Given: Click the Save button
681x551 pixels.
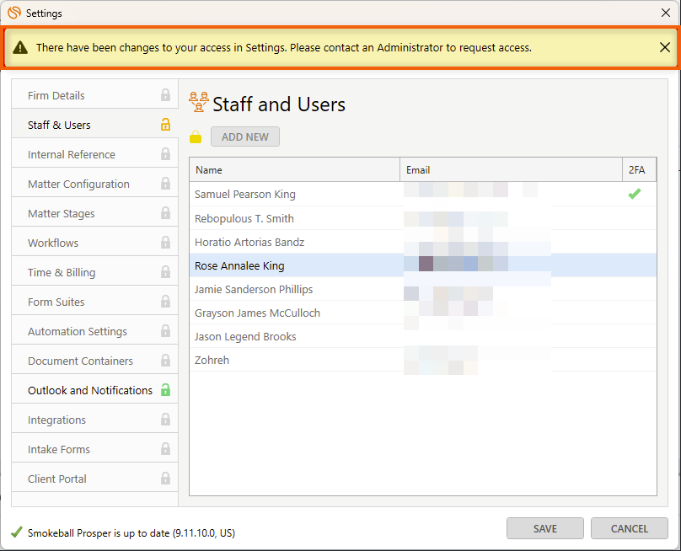Looking at the screenshot, I should click(x=544, y=528).
